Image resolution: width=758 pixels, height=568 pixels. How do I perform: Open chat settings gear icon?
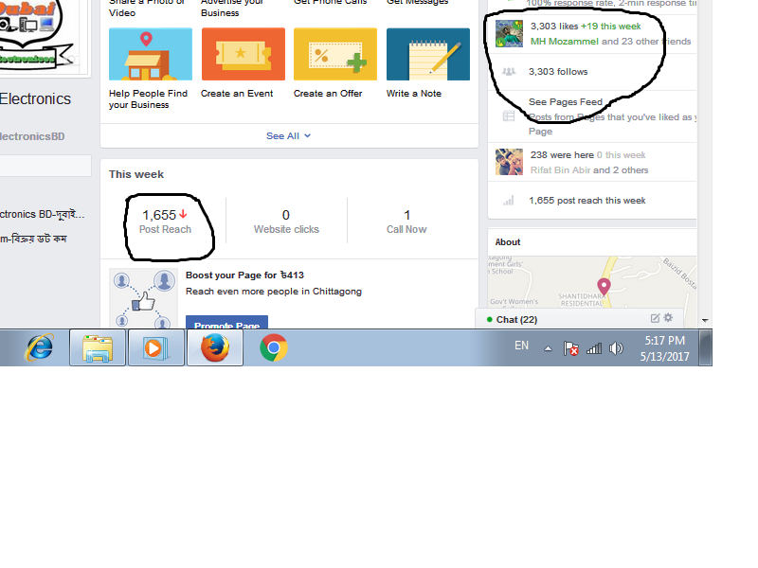click(x=668, y=318)
